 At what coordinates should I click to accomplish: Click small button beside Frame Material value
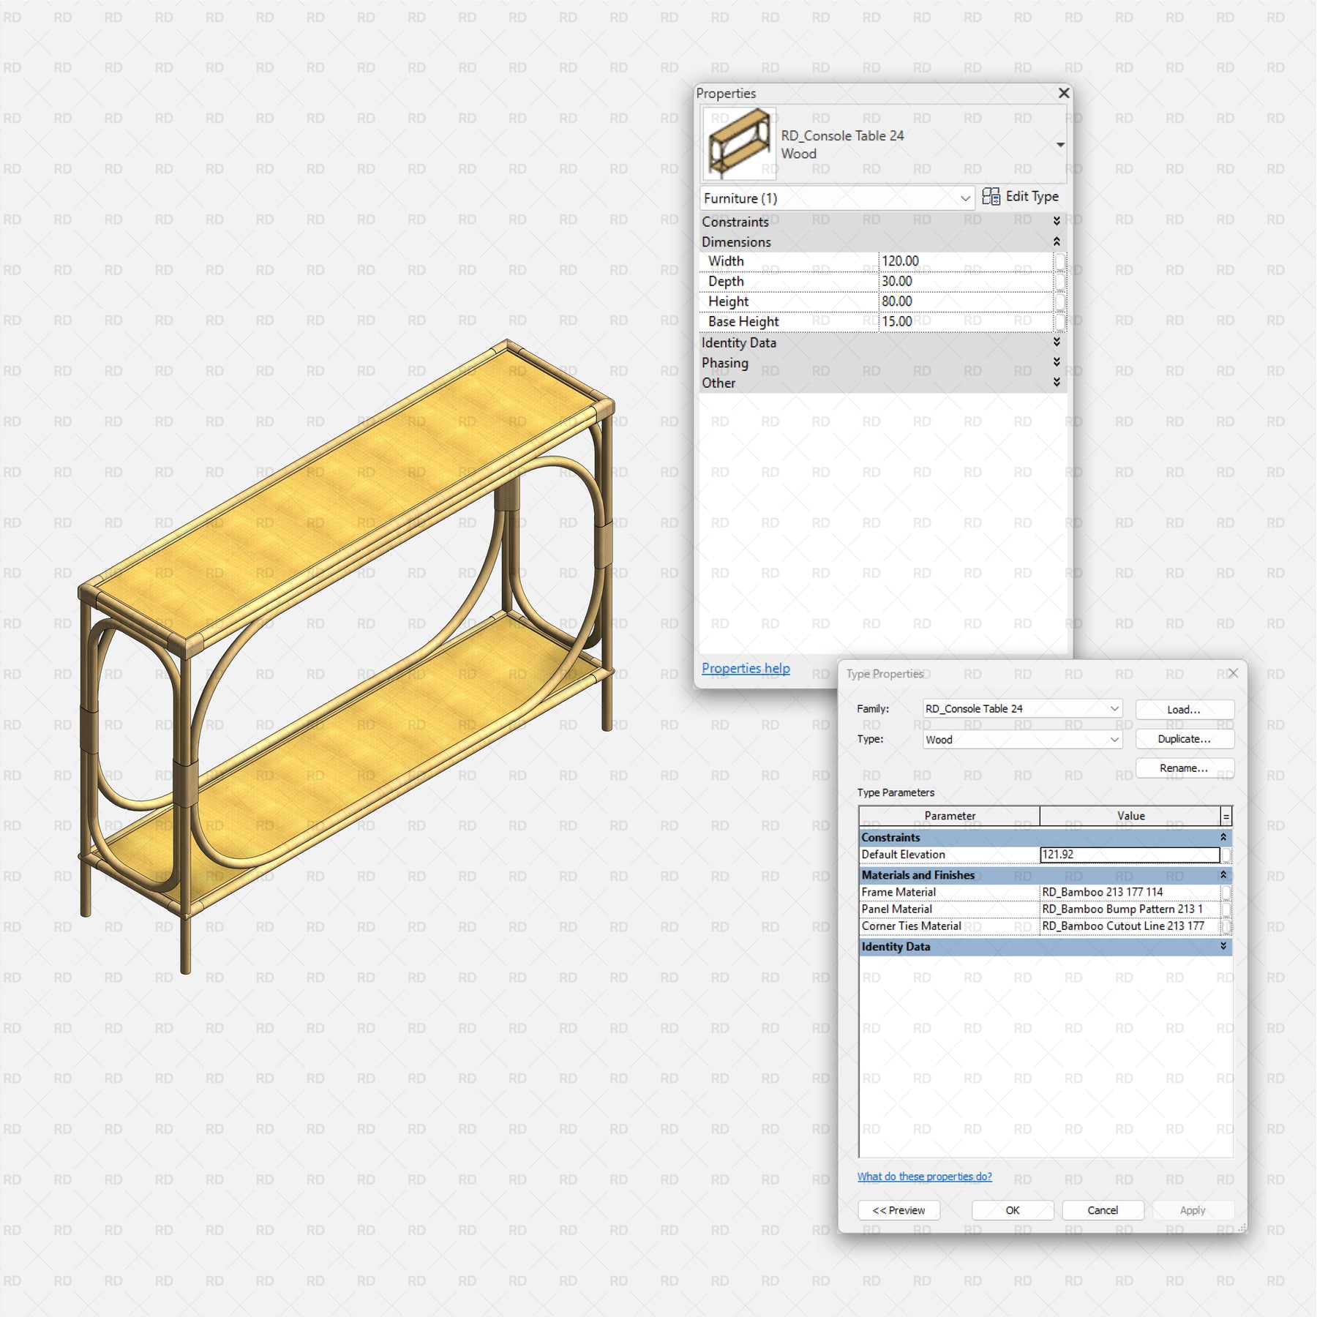(1226, 892)
